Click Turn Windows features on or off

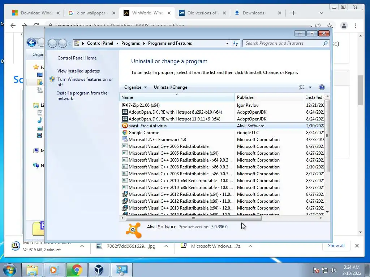(85, 82)
